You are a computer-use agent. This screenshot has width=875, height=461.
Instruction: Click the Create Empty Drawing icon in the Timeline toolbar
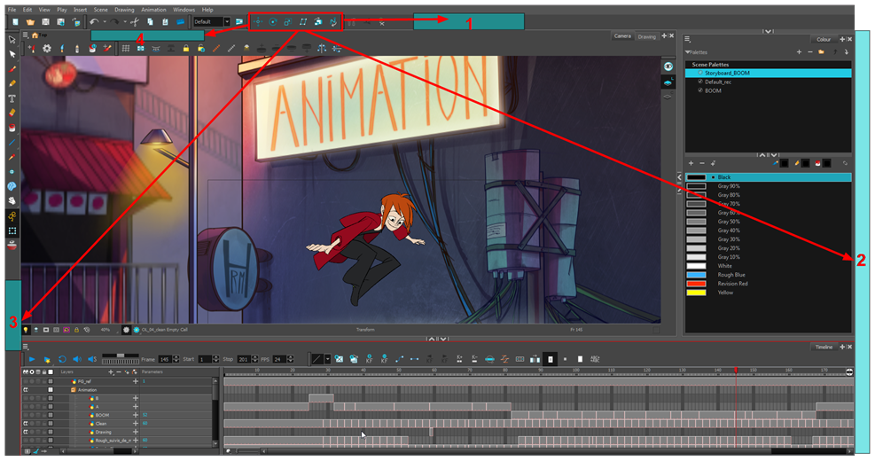338,359
